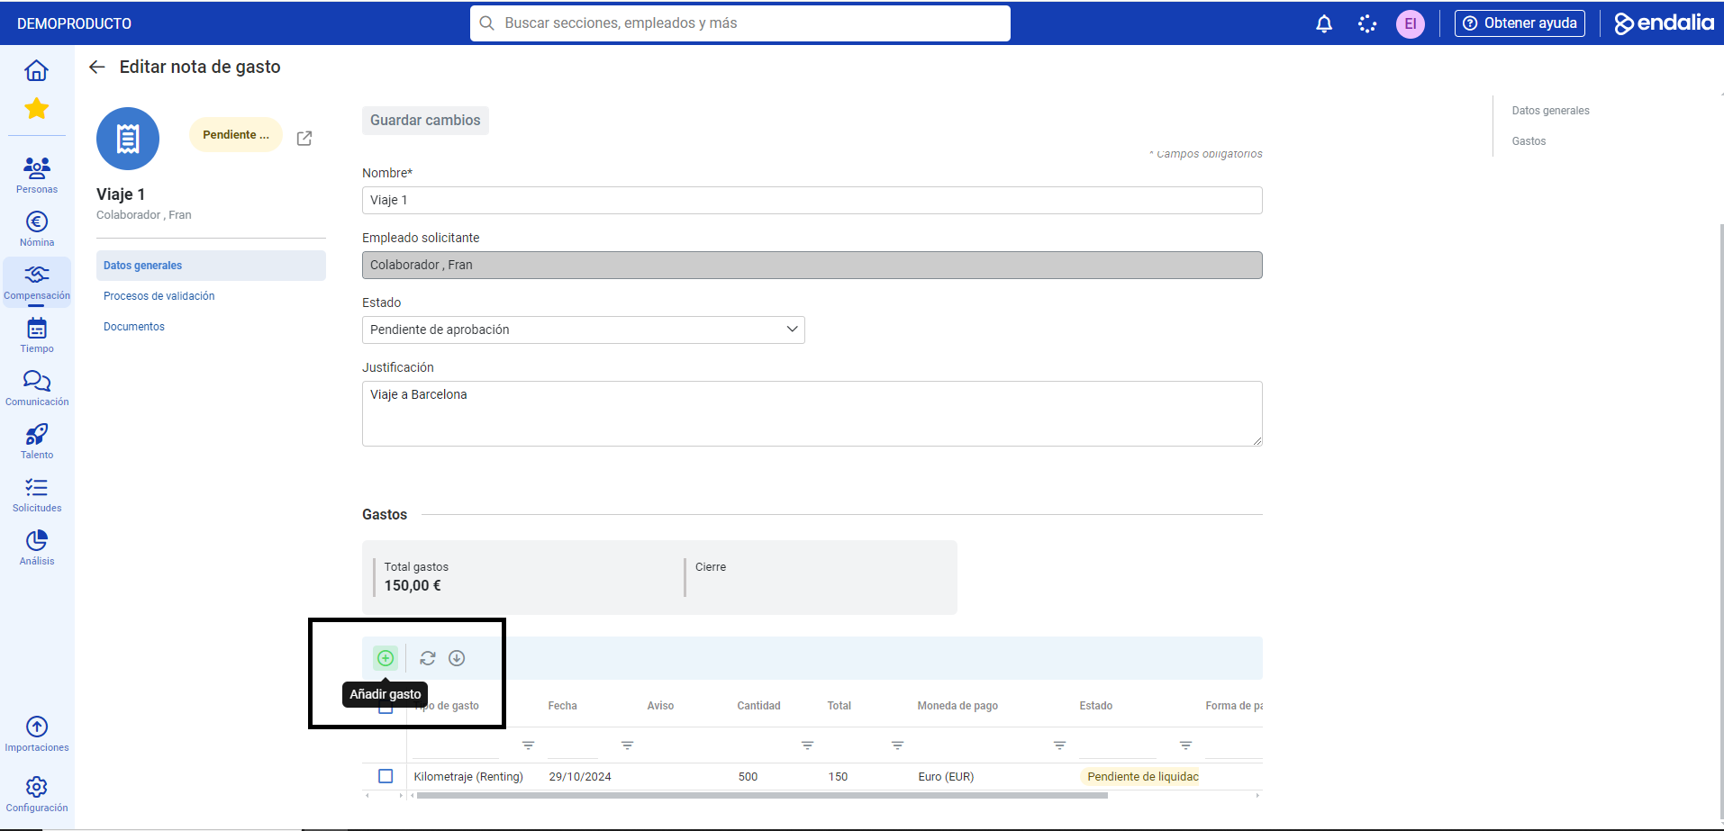Click Obtener ayuda button

pyautogui.click(x=1520, y=23)
